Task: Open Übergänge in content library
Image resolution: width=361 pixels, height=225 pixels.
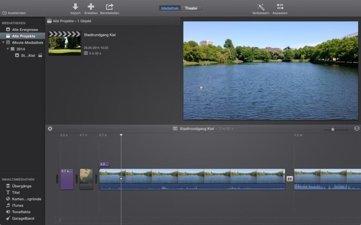Action: click(x=22, y=186)
